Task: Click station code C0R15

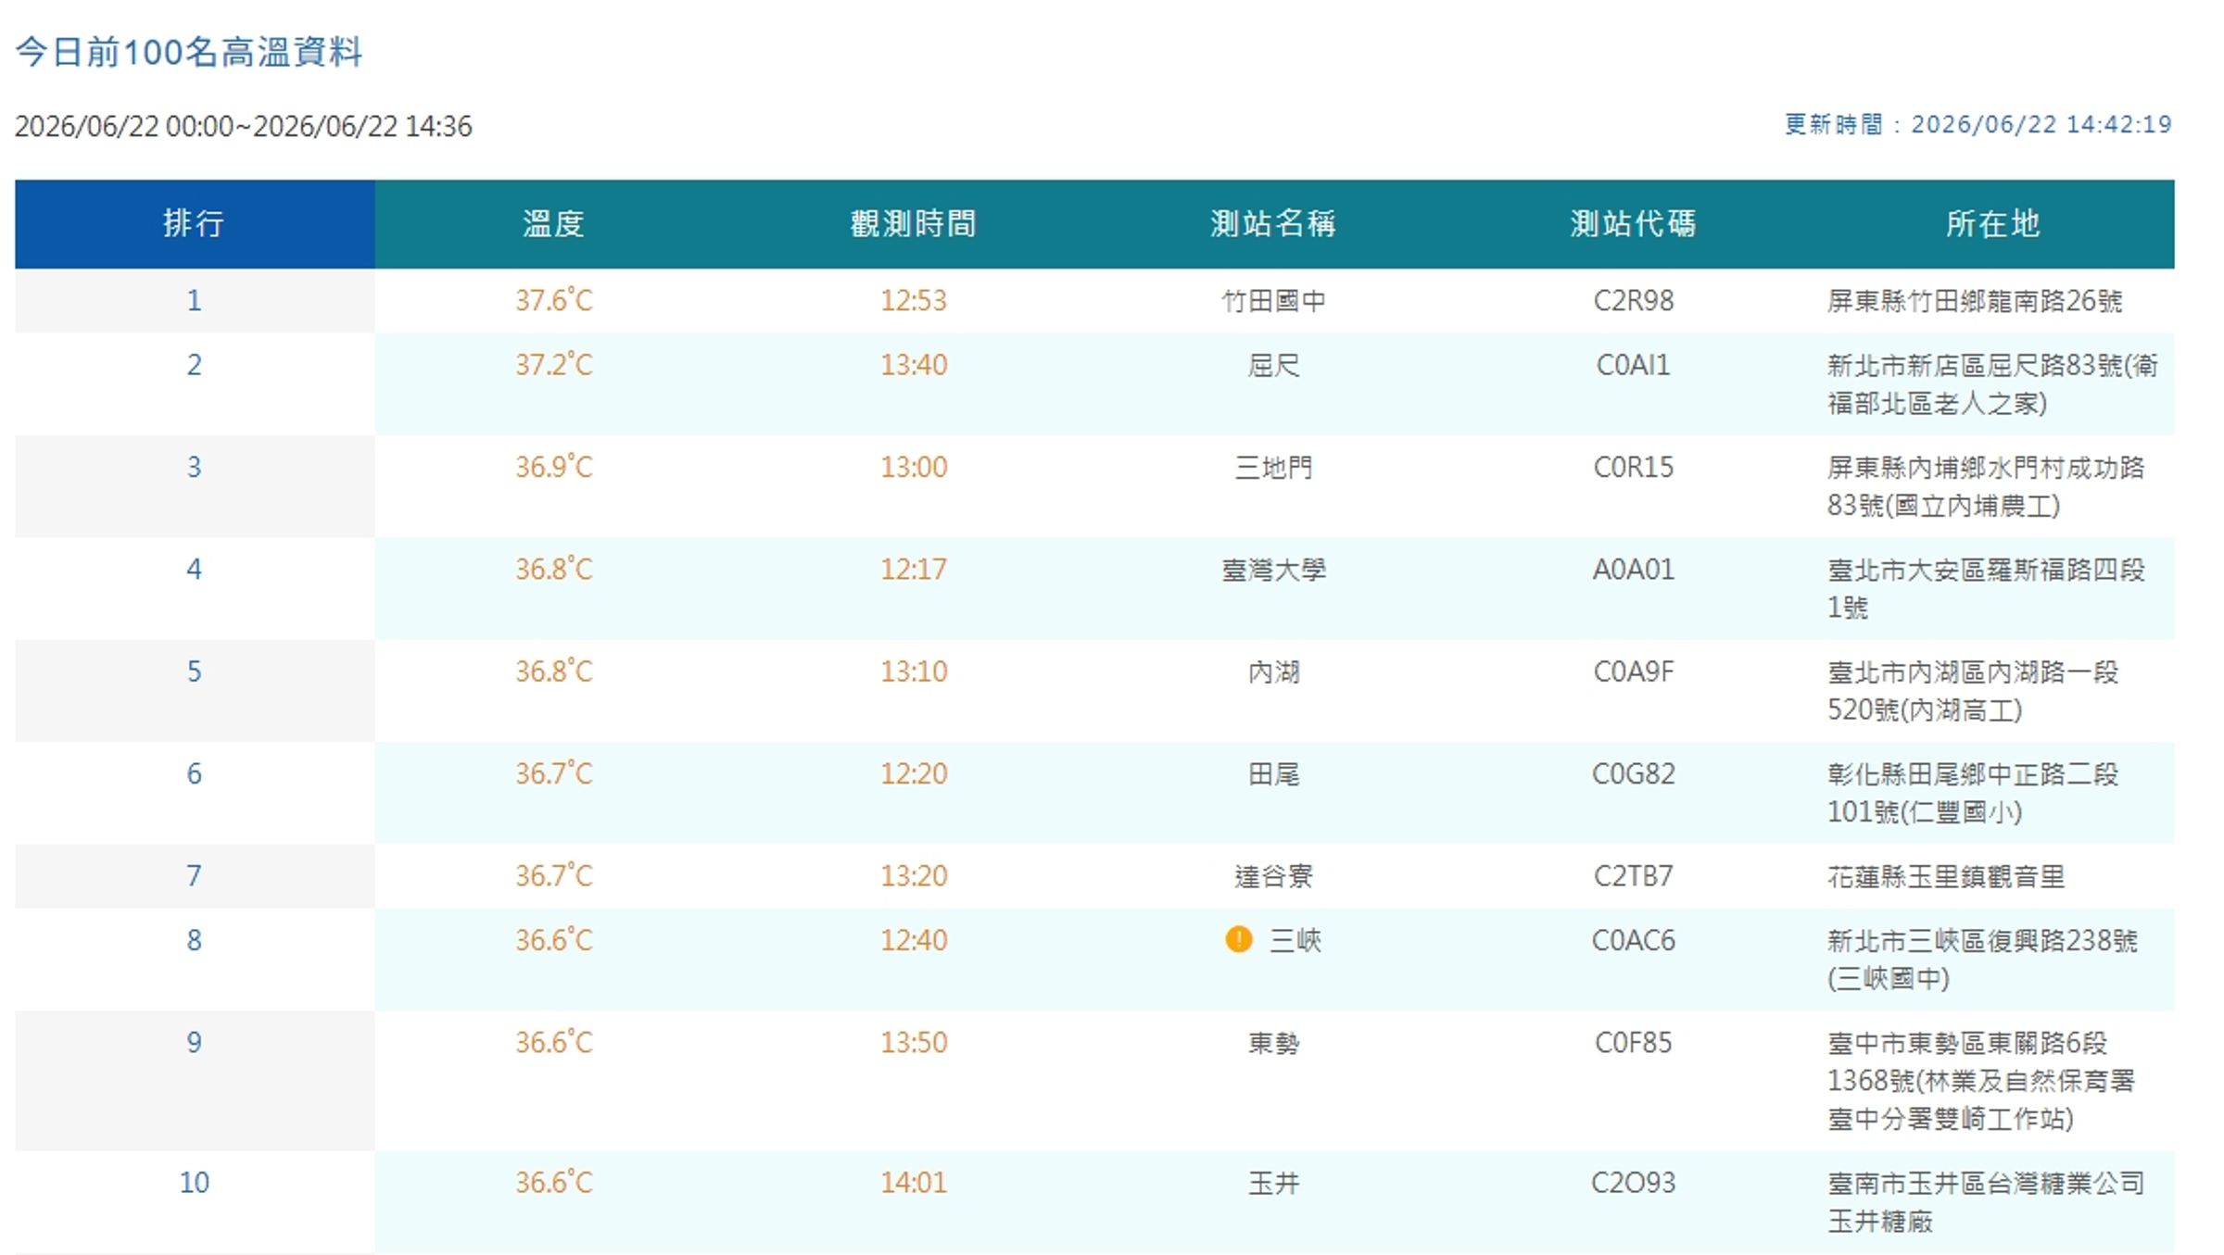Action: tap(1633, 468)
